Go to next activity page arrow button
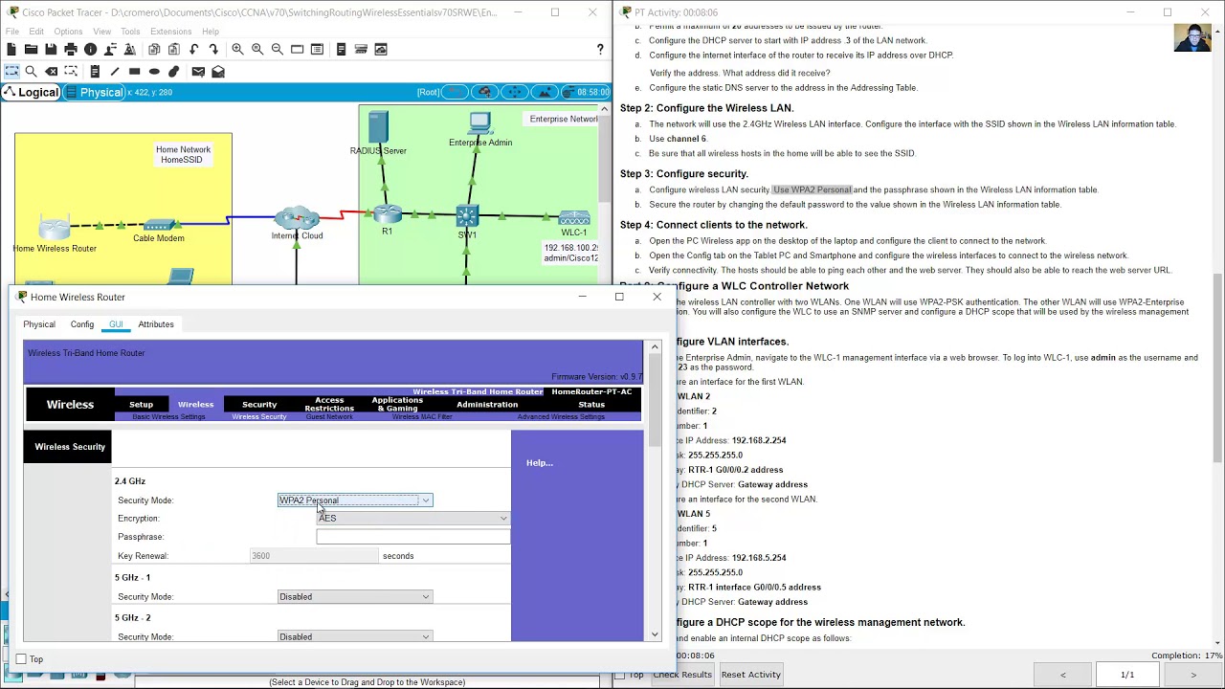Image resolution: width=1225 pixels, height=689 pixels. (x=1193, y=675)
